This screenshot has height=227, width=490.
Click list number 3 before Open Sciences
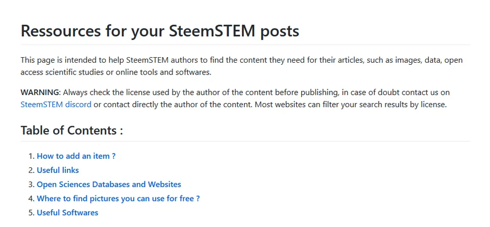point(31,184)
